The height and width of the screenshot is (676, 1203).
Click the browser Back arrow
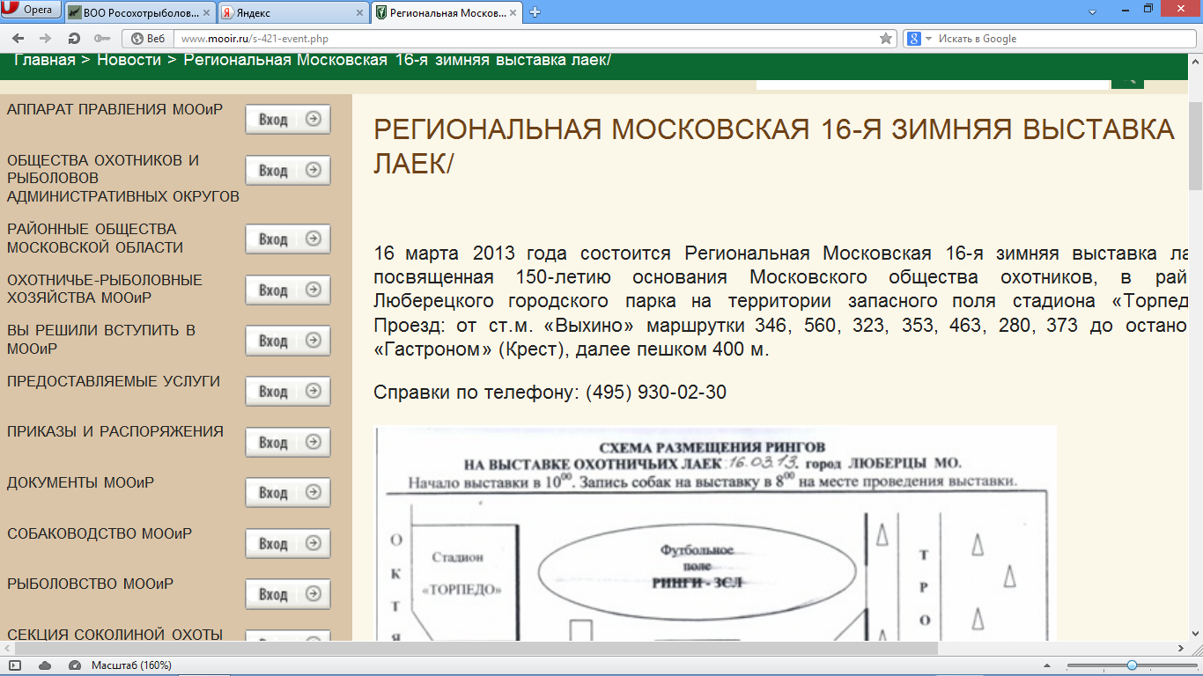(x=18, y=39)
